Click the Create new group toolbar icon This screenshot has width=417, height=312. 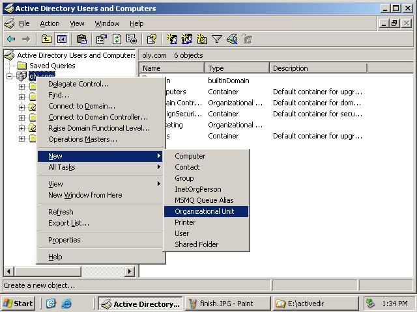(x=187, y=39)
